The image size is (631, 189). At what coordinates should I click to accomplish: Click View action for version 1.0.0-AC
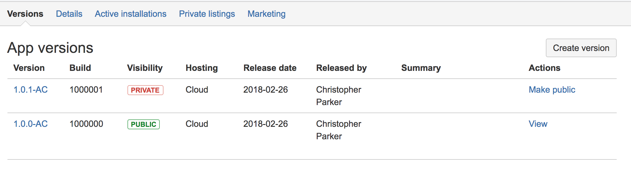(538, 124)
